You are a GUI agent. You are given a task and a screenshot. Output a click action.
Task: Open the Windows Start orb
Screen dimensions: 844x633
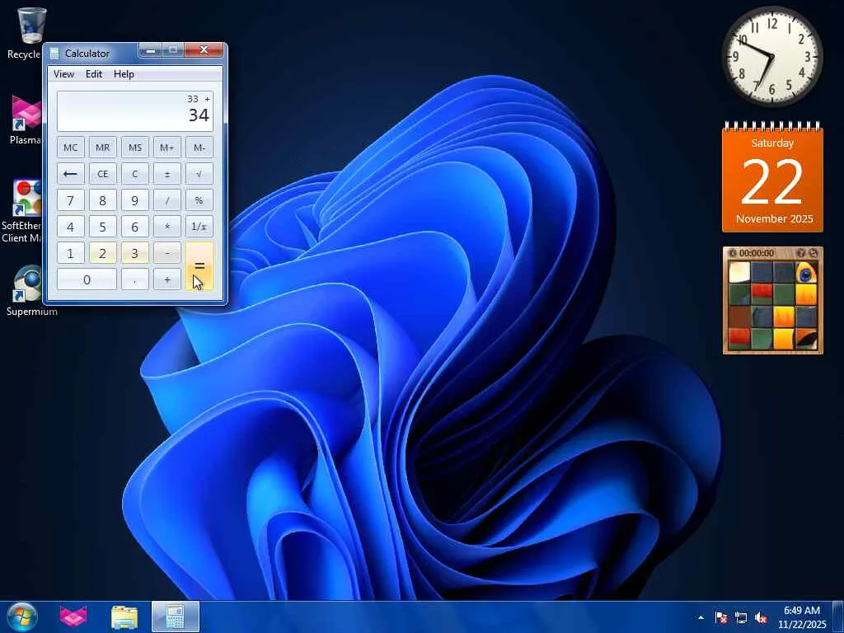[x=22, y=617]
